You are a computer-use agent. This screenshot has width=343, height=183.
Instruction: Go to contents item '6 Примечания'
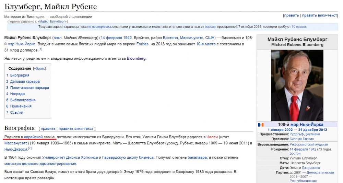(x=19, y=106)
